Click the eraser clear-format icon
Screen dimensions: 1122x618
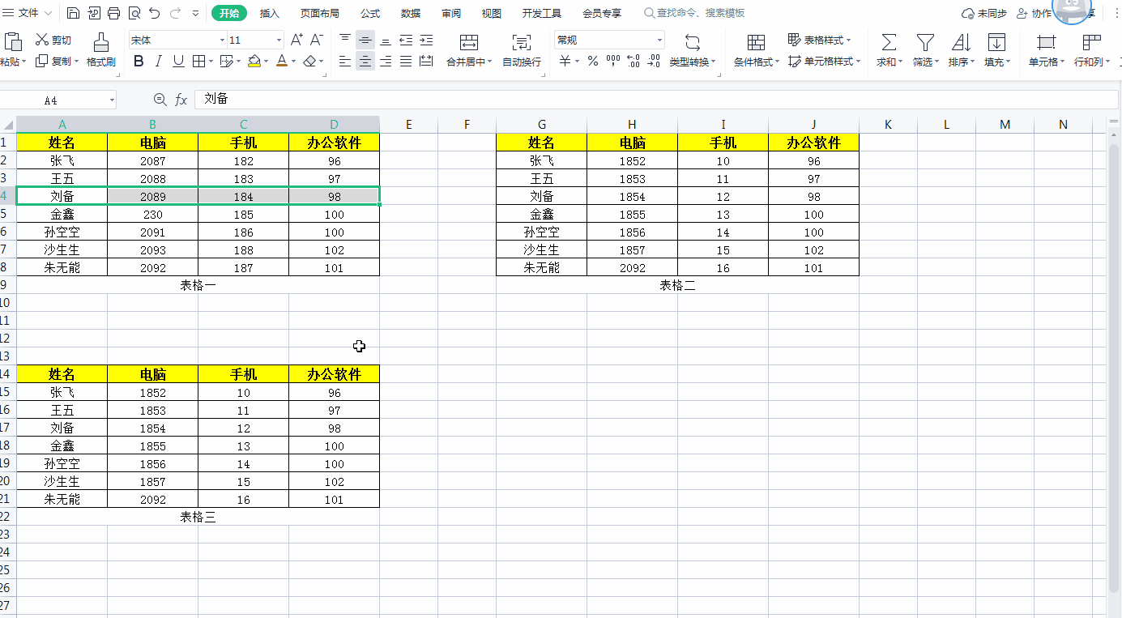tap(309, 61)
